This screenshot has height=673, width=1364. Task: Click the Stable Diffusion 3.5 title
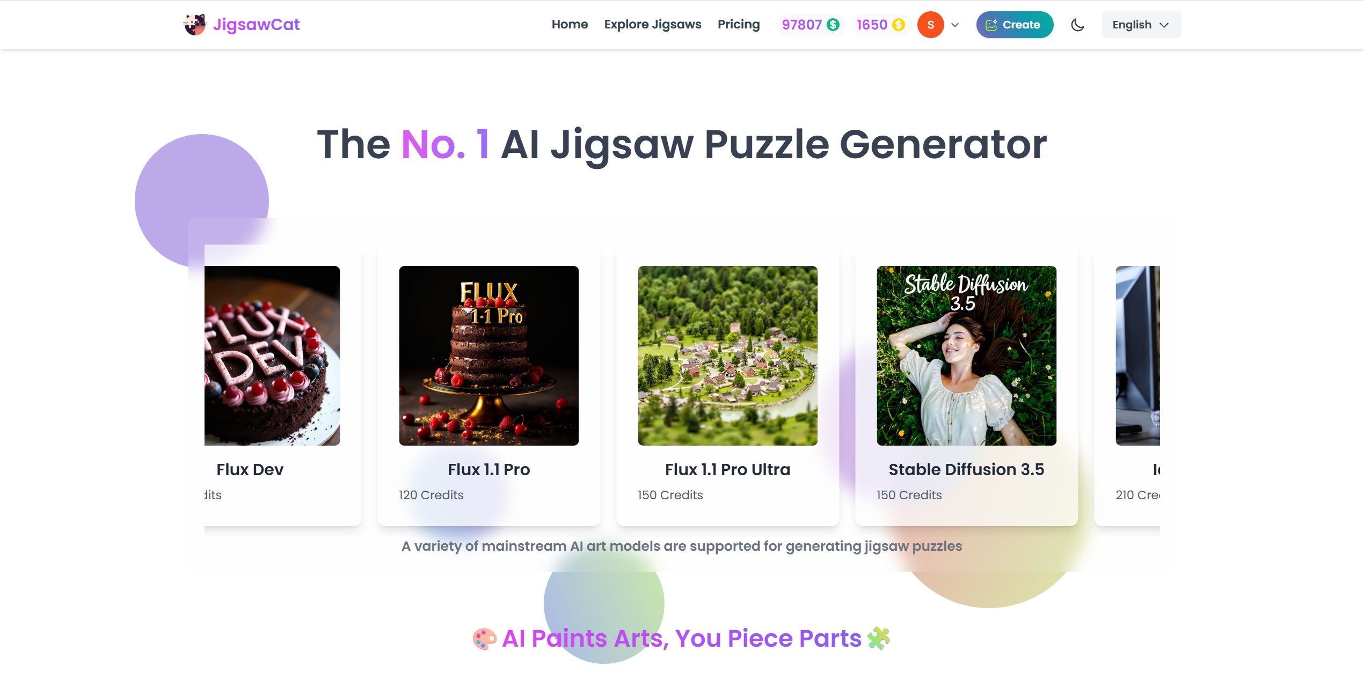966,470
